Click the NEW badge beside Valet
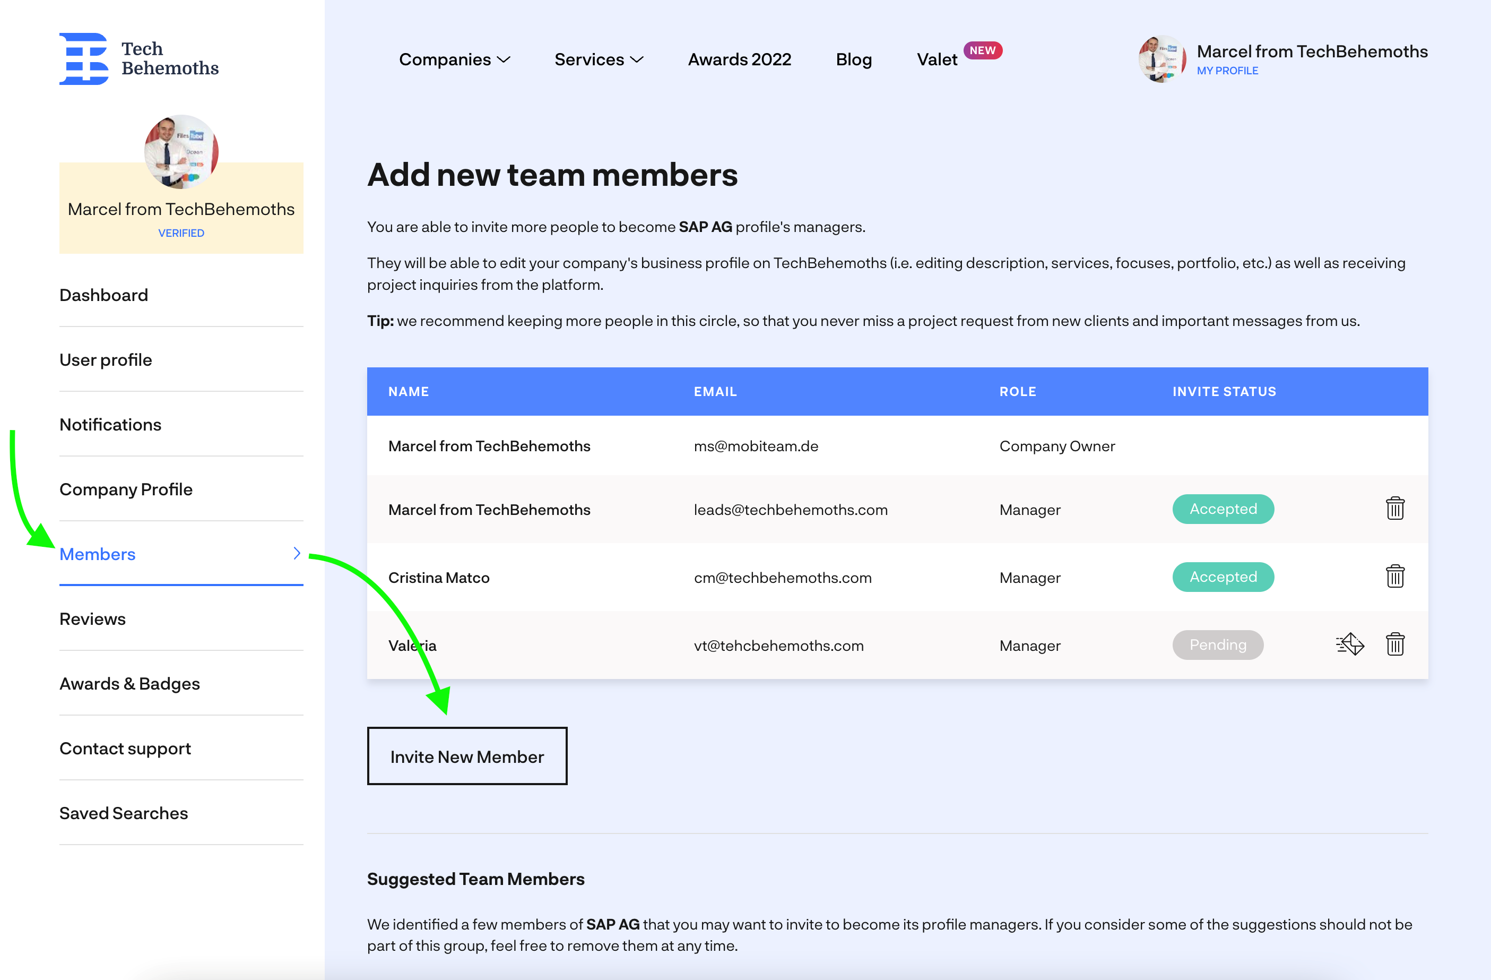Viewport: 1491px width, 980px height. pyautogui.click(x=982, y=50)
